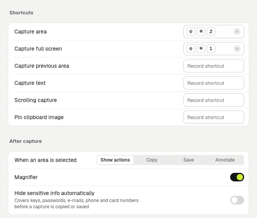Click the Magnifier label
Image resolution: width=257 pixels, height=218 pixels.
click(26, 177)
